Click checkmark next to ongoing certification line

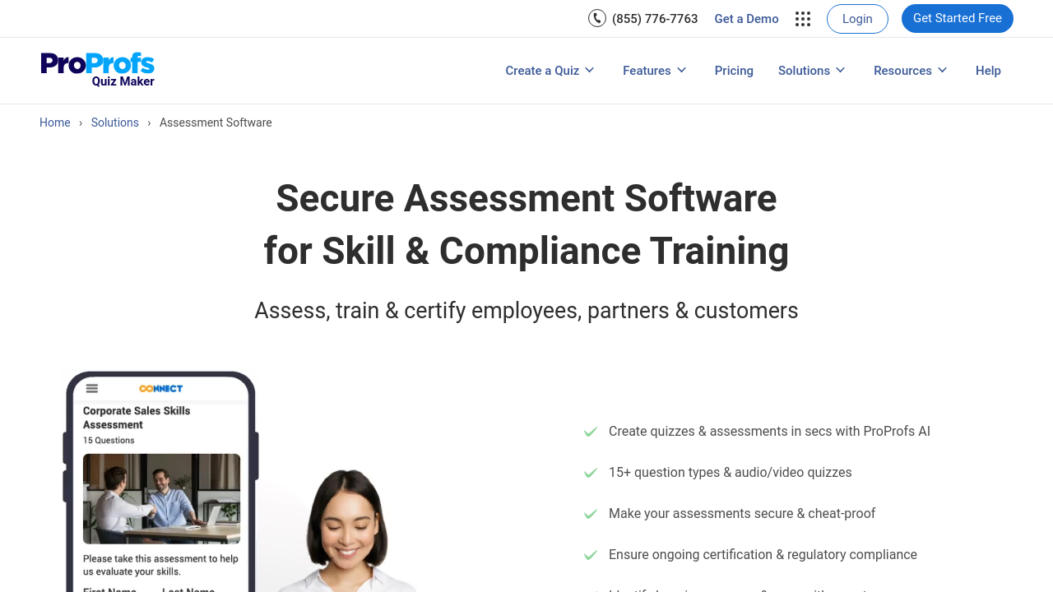click(x=590, y=555)
